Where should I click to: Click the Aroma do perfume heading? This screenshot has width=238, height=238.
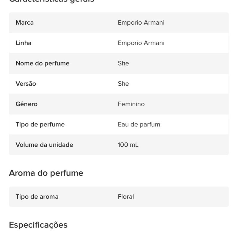[46, 173]
